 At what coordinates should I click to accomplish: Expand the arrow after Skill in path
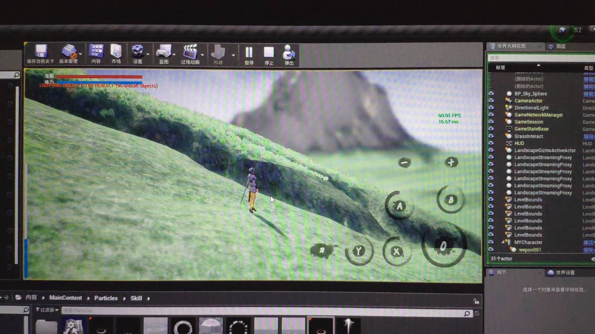149,298
